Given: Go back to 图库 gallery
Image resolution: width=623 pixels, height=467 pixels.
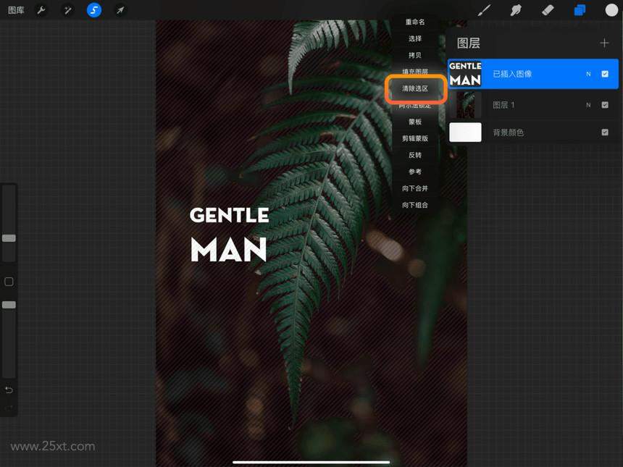Looking at the screenshot, I should (16, 10).
